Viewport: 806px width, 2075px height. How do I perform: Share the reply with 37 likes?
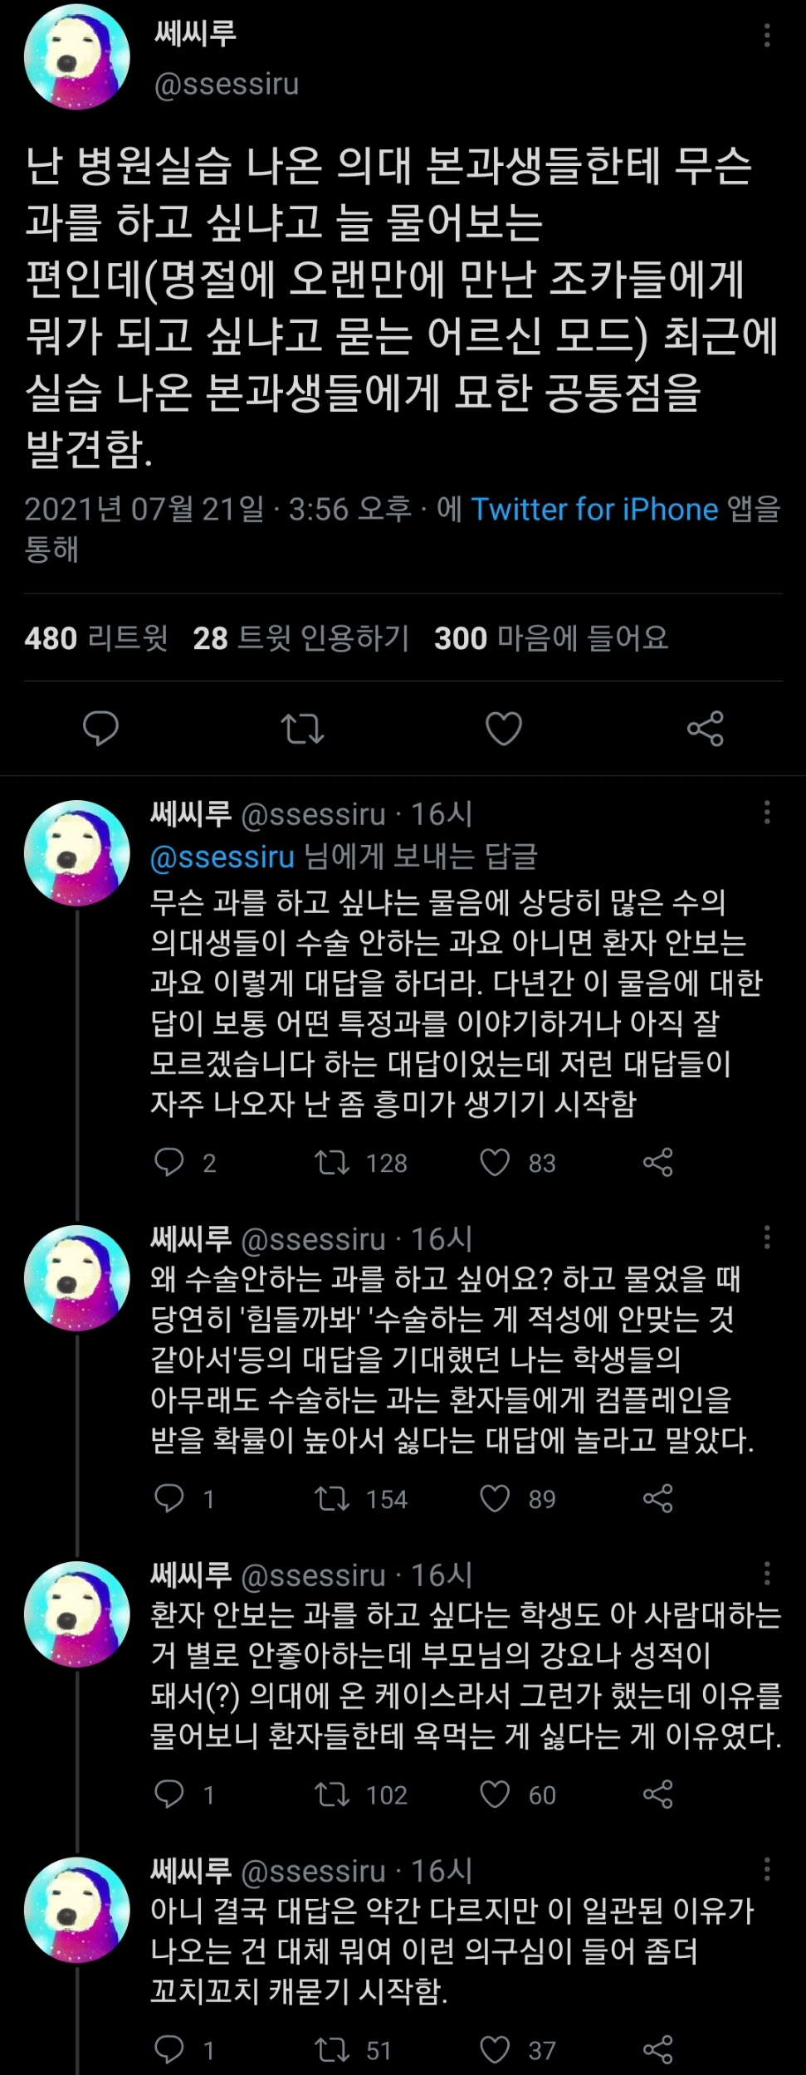[x=658, y=2050]
